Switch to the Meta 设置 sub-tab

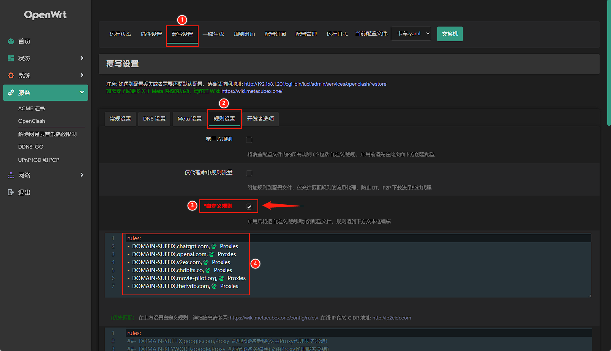(x=189, y=119)
